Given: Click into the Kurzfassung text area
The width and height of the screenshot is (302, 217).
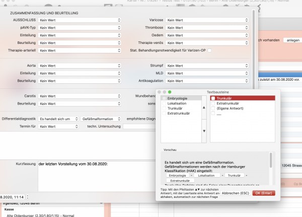Looking at the screenshot, I should tap(96, 176).
